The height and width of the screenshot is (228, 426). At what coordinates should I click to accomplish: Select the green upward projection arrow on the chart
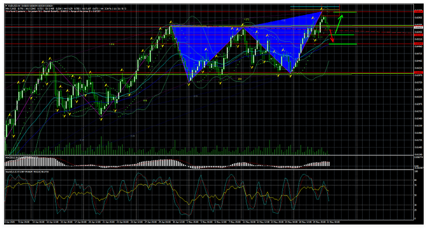click(x=338, y=24)
